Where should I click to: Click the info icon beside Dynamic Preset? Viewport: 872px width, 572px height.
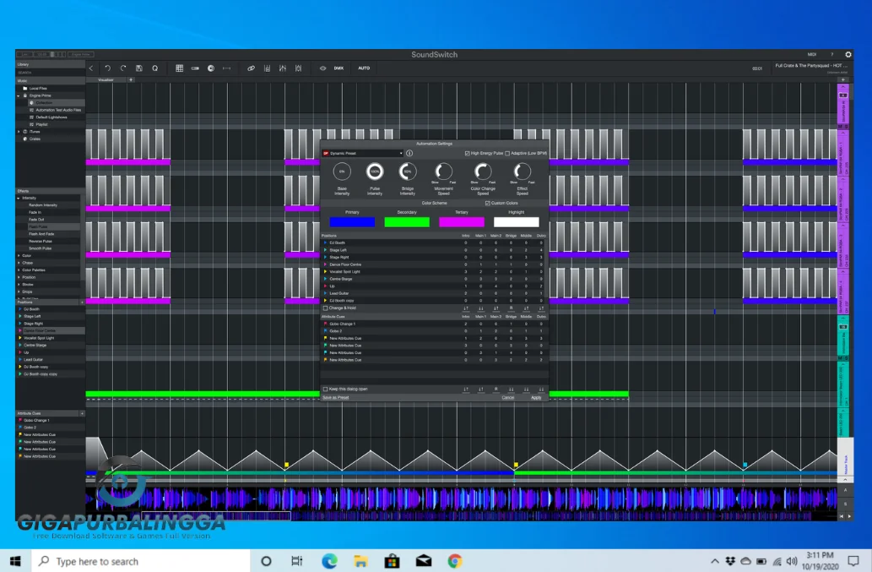click(x=409, y=154)
